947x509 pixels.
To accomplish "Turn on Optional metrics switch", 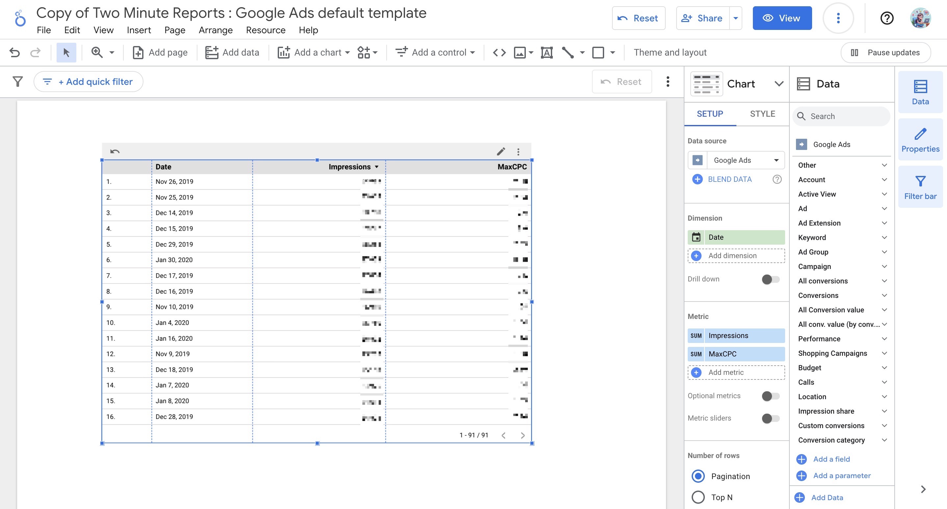I will tap(771, 396).
